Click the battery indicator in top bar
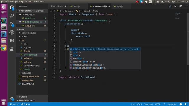 tap(165, 2)
